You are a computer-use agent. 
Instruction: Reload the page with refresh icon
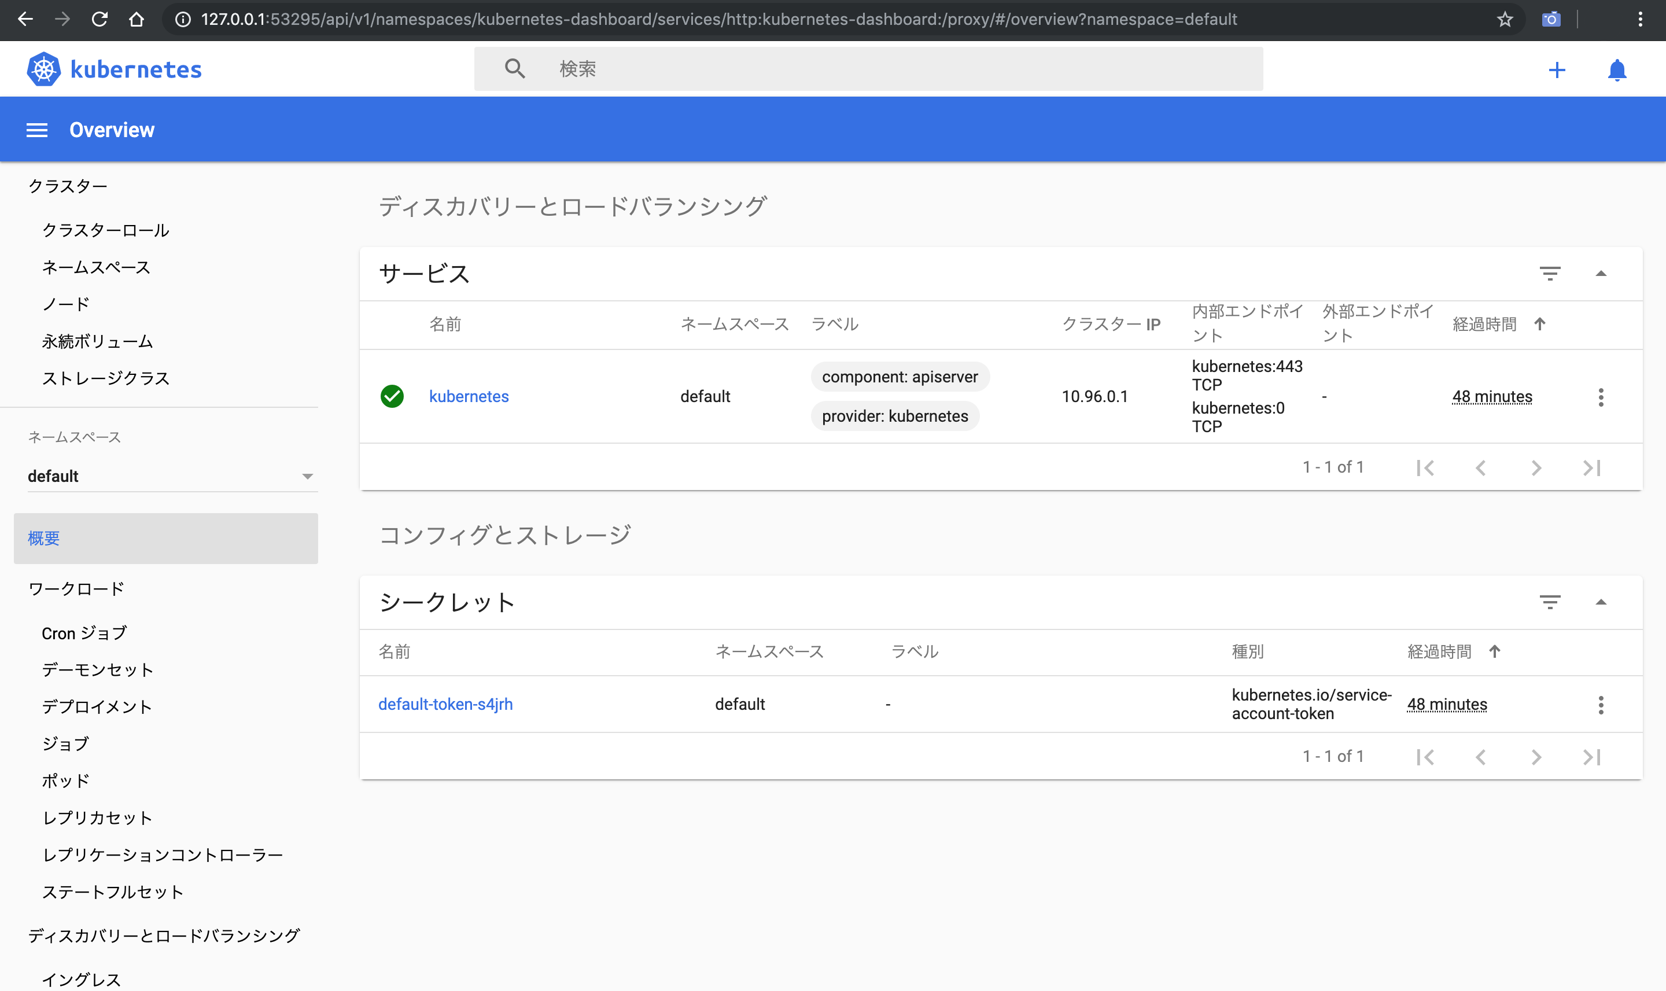coord(99,19)
